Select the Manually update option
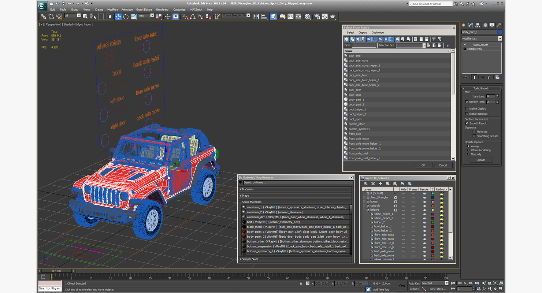Viewport: 542px width, 293px height. (468, 155)
